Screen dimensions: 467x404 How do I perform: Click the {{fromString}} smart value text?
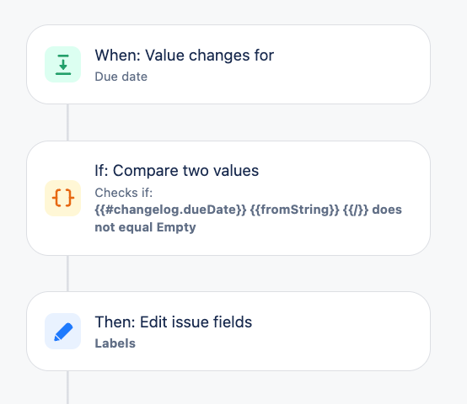point(294,210)
